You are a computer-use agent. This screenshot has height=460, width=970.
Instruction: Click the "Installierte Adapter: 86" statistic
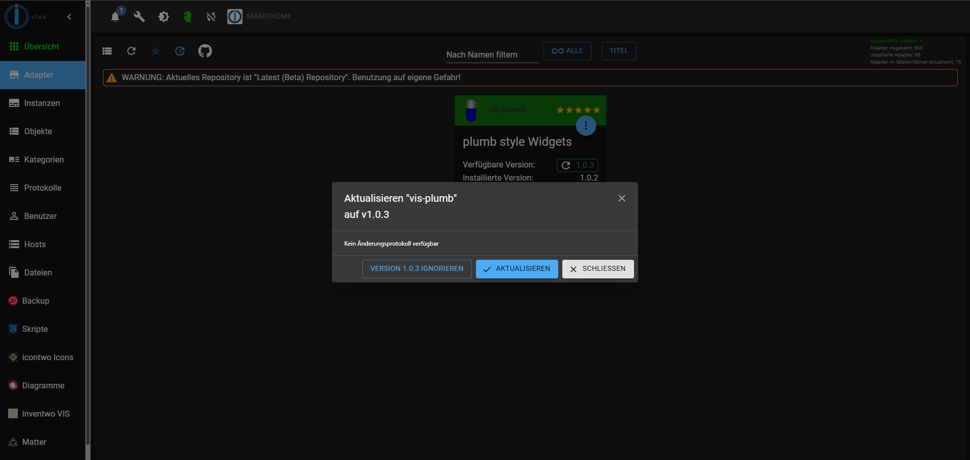point(895,55)
